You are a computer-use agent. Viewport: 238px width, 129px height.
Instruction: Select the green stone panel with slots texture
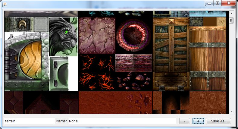click(x=59, y=74)
